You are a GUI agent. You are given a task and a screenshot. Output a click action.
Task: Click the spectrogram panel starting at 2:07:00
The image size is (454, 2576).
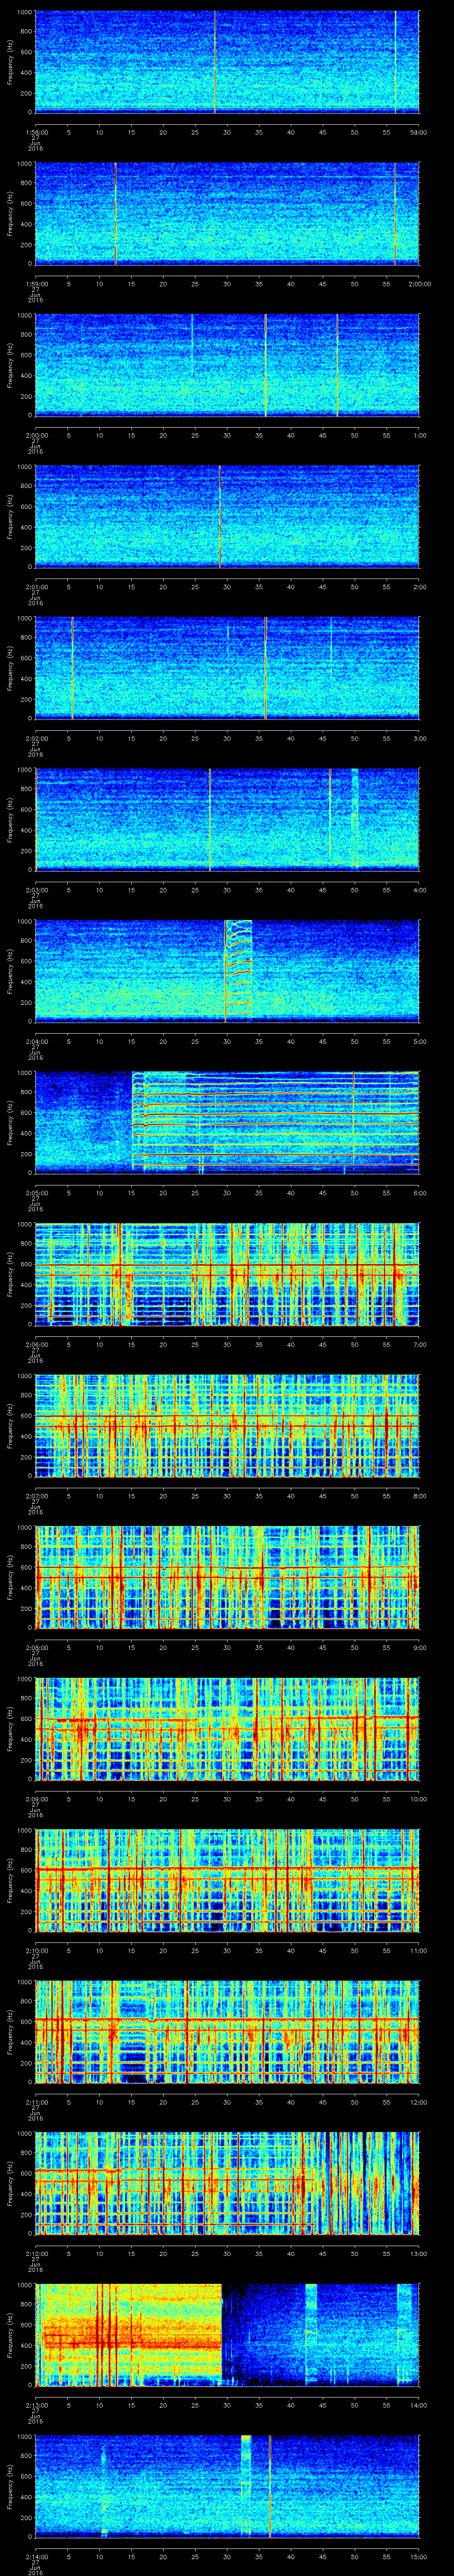(227, 1425)
